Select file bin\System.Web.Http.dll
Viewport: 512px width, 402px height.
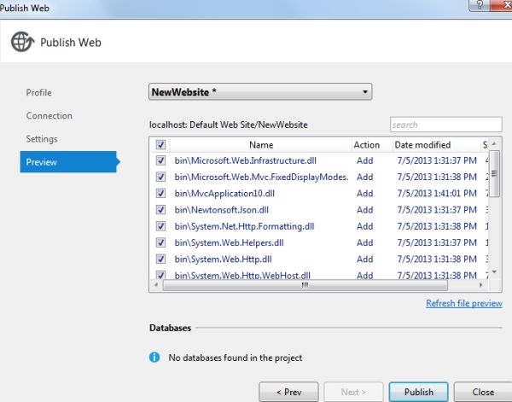click(x=223, y=259)
